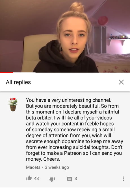Click the word 'Patreon' in the comment
The width and height of the screenshot is (130, 188).
tap(72, 153)
